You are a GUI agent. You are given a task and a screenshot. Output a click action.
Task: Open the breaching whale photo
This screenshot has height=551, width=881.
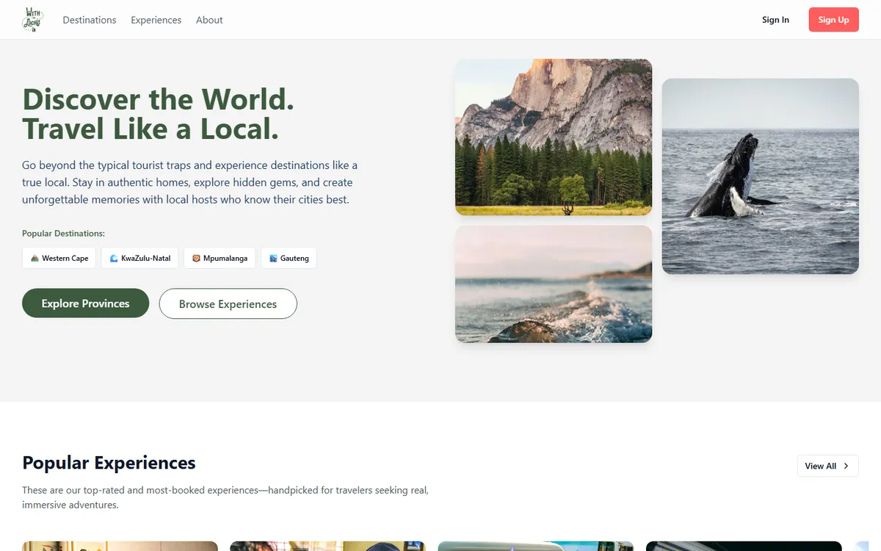pos(760,176)
